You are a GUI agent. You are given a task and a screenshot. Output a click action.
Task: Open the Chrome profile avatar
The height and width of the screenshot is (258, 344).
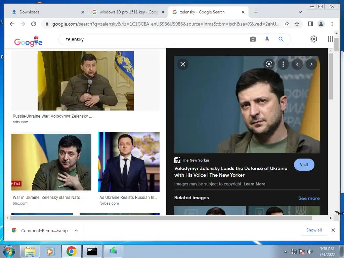321,24
